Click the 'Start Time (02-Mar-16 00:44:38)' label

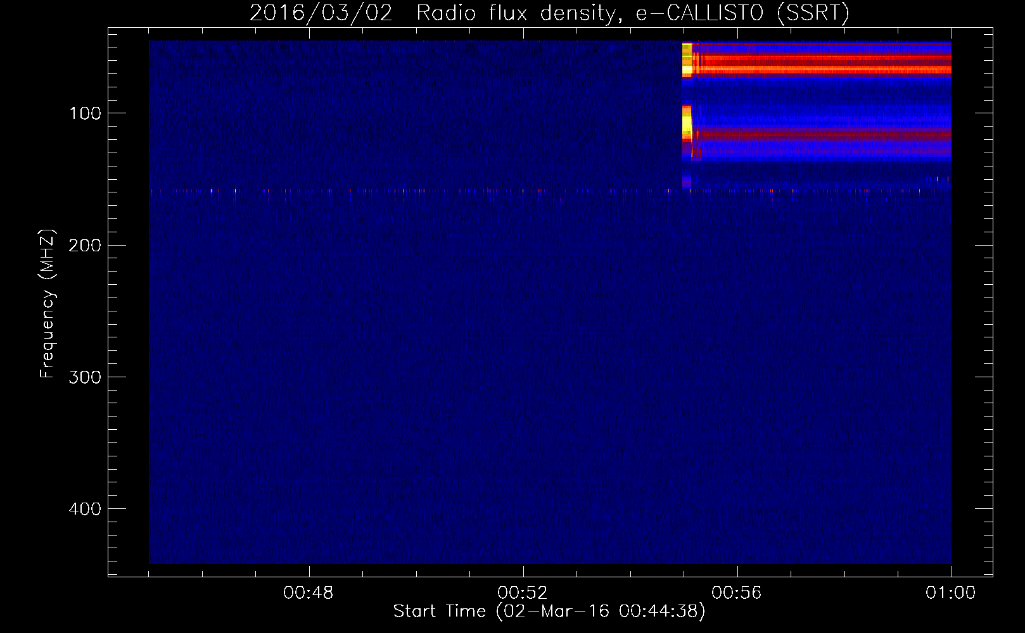549,611
